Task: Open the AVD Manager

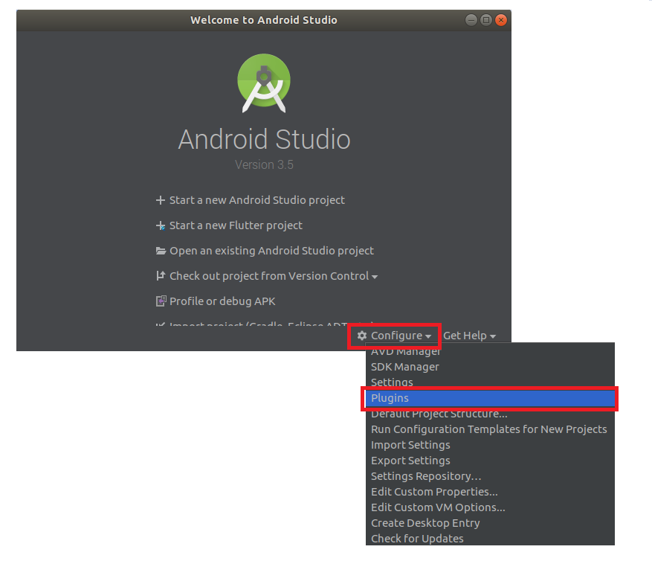Action: [x=404, y=351]
